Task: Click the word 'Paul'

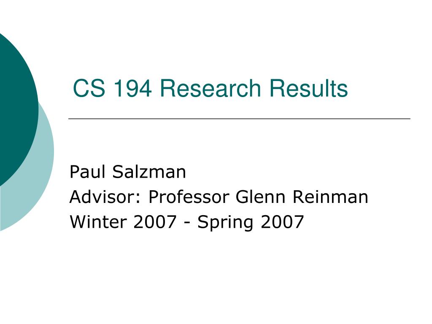Action: (x=87, y=172)
